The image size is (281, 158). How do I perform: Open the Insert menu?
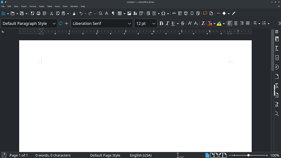24,6
